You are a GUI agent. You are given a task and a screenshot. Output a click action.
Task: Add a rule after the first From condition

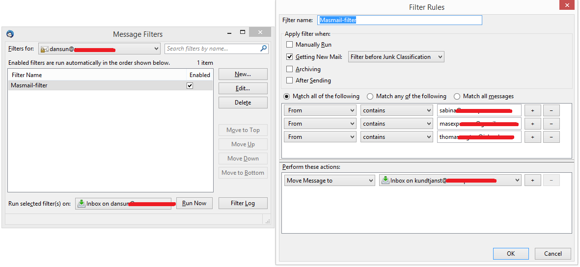pyautogui.click(x=532, y=110)
